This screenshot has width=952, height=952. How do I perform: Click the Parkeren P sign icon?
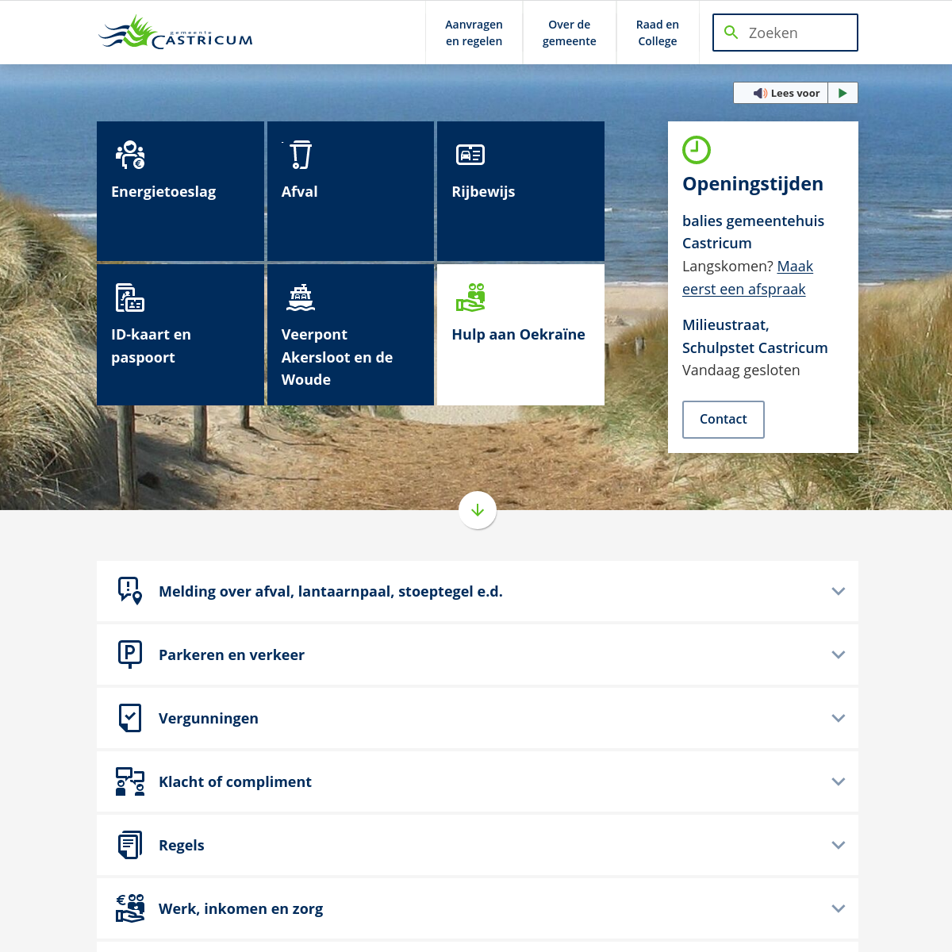coord(130,654)
